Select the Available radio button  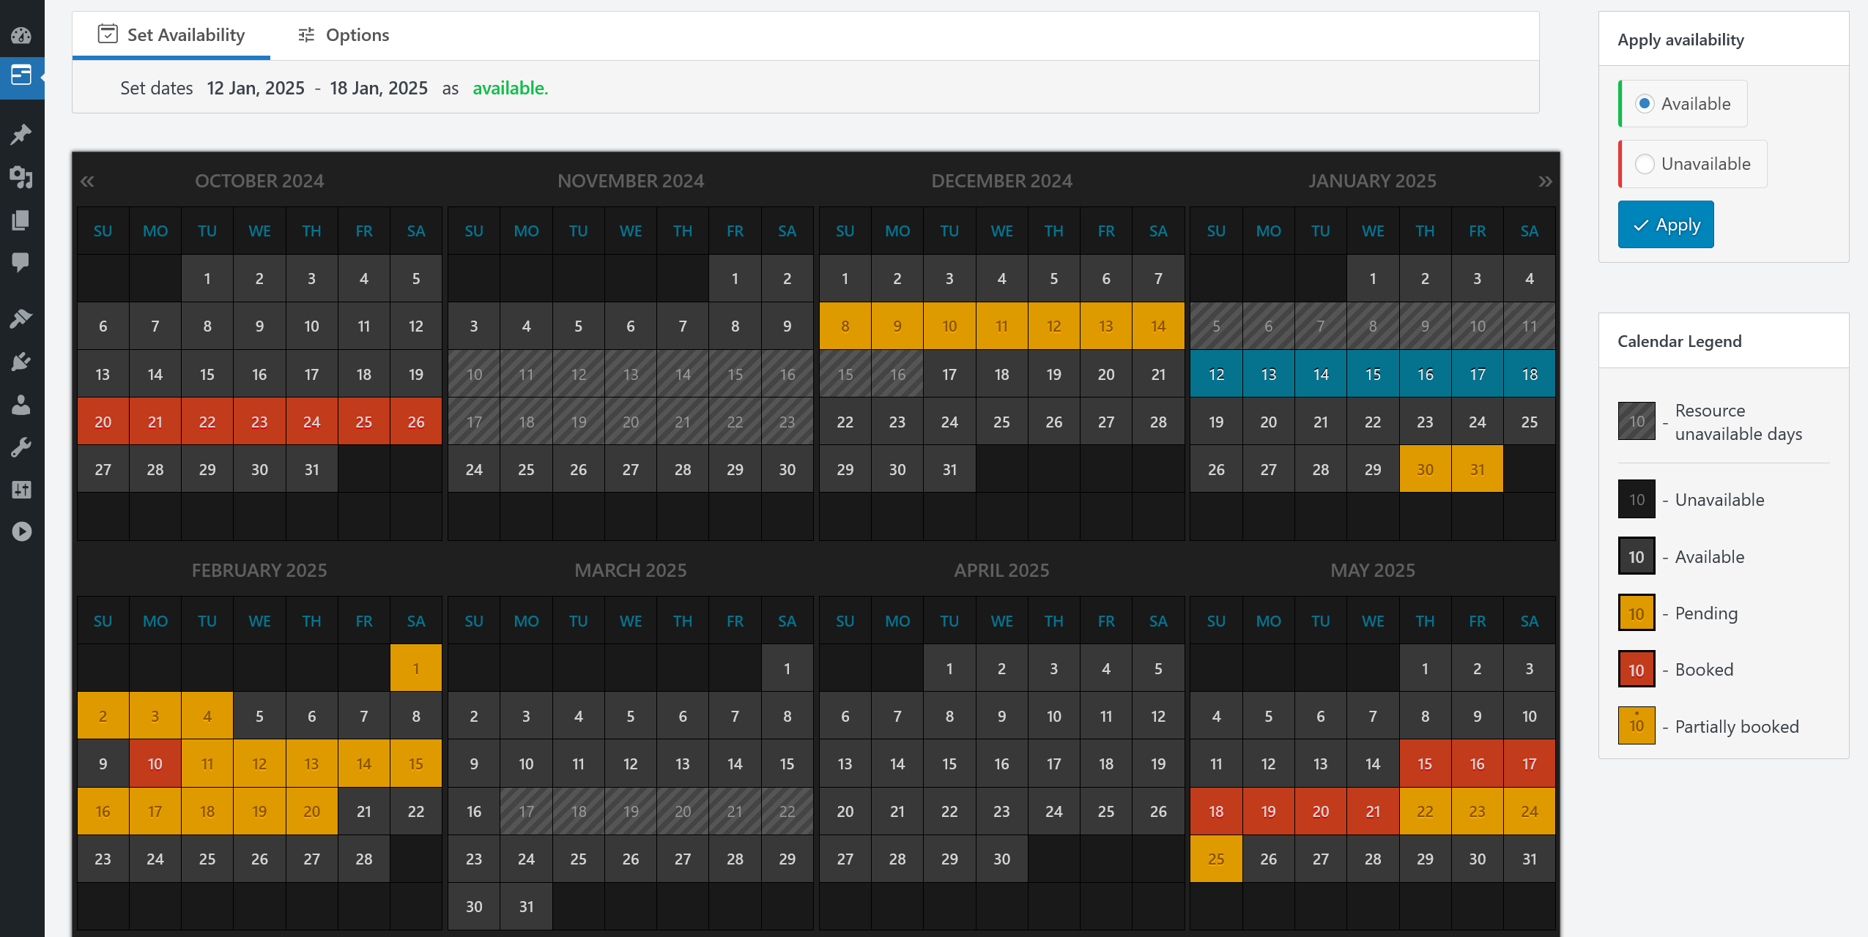(x=1645, y=103)
